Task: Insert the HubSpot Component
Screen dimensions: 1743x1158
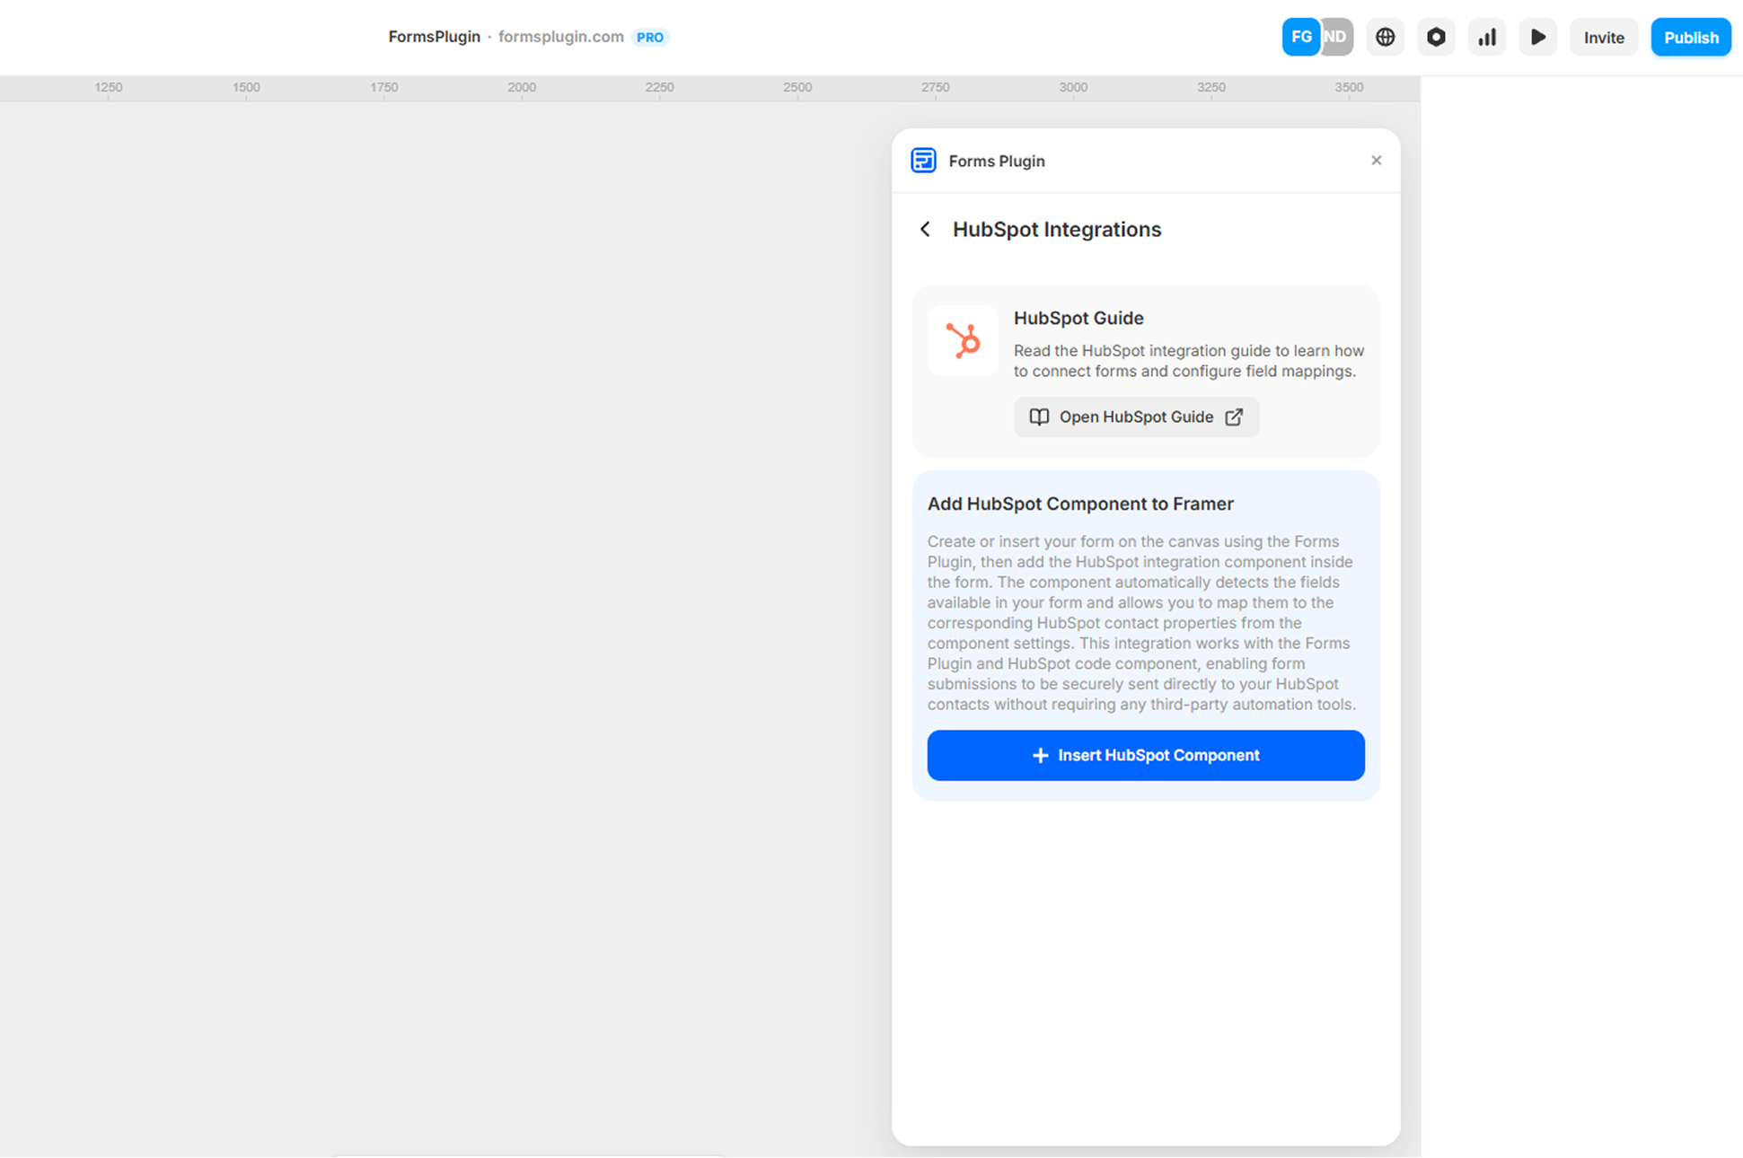Action: pyautogui.click(x=1145, y=755)
